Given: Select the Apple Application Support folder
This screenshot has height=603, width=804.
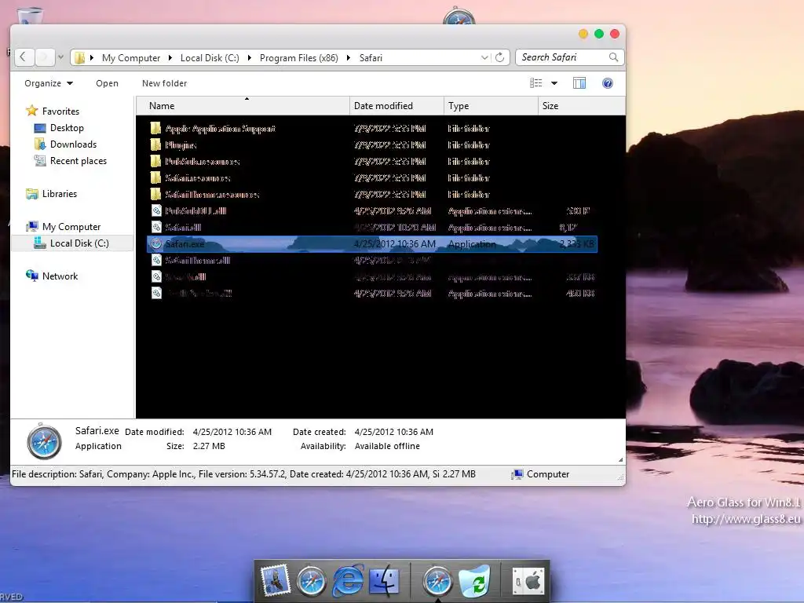Looking at the screenshot, I should [220, 129].
